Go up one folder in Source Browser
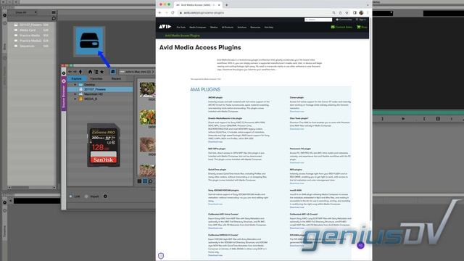The width and height of the screenshot is (464, 261). click(x=80, y=72)
